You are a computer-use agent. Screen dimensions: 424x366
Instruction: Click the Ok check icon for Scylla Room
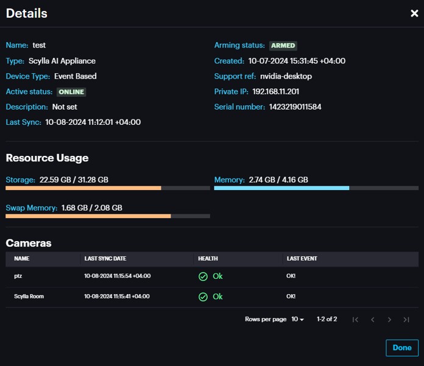pos(203,297)
